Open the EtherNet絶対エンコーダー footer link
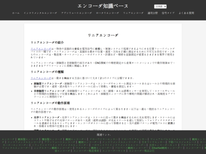The image size is (206, 154). [167, 148]
